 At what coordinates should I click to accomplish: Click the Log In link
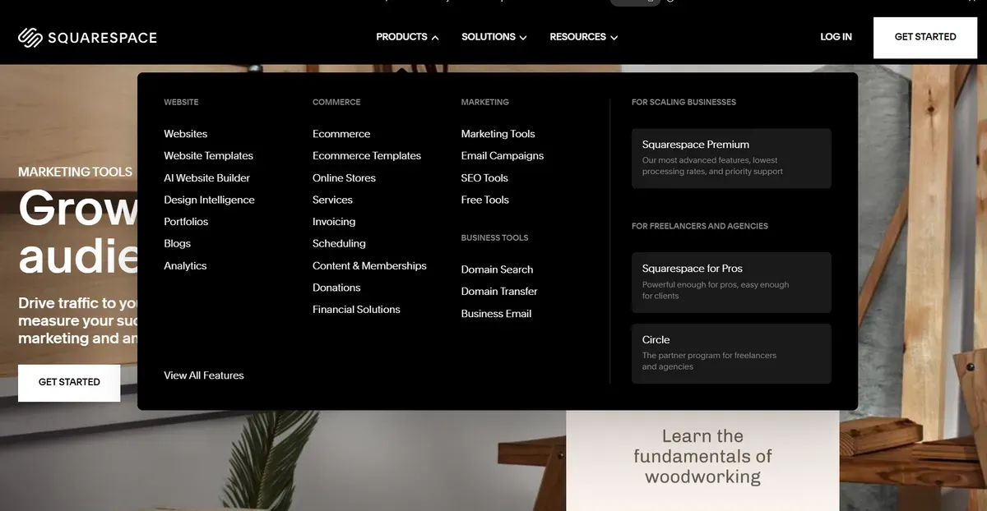pyautogui.click(x=836, y=37)
